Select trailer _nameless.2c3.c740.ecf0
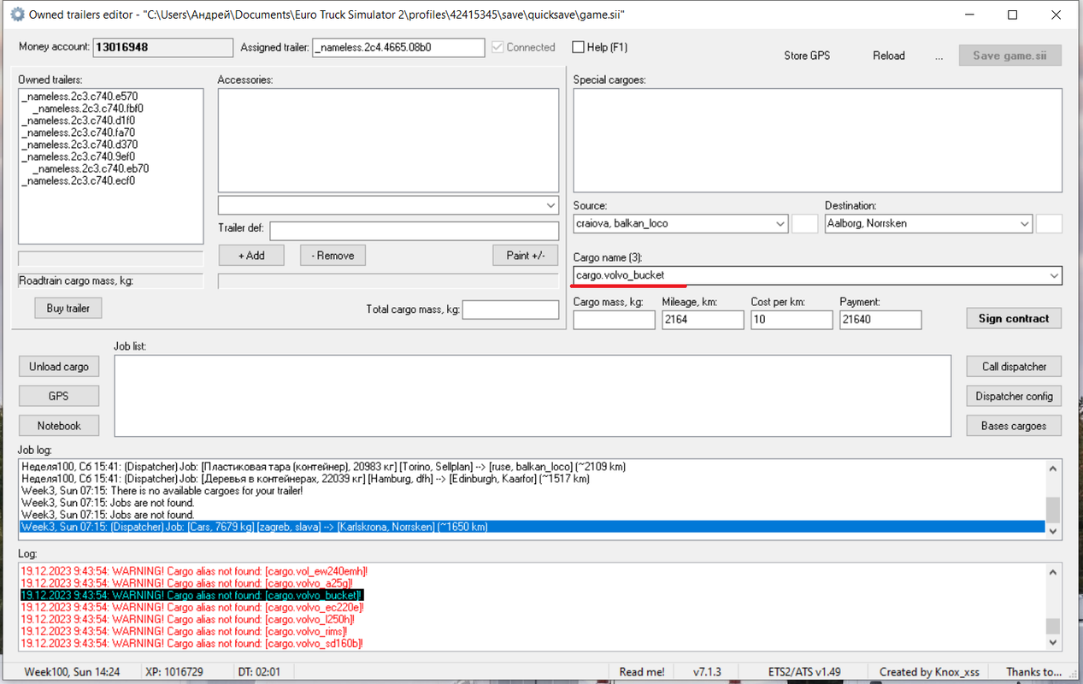Image resolution: width=1083 pixels, height=684 pixels. [x=79, y=180]
